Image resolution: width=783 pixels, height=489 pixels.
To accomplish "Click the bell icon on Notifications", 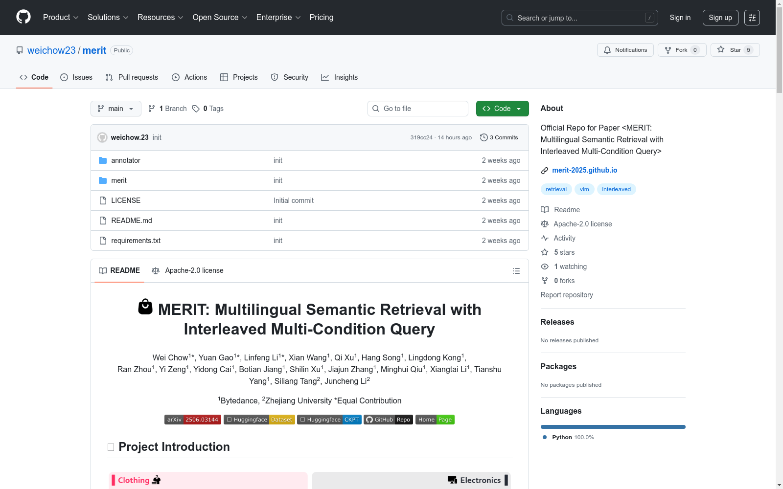I will click(x=607, y=50).
